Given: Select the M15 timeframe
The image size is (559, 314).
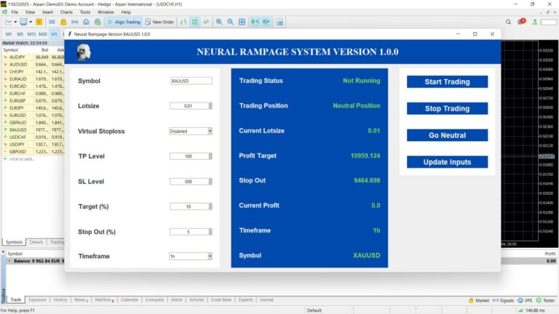Looking at the screenshot, I should pyautogui.click(x=31, y=34).
